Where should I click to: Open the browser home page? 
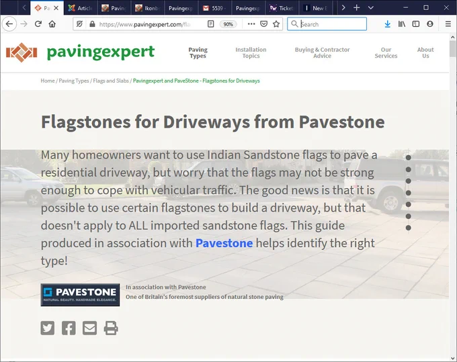pos(52,24)
